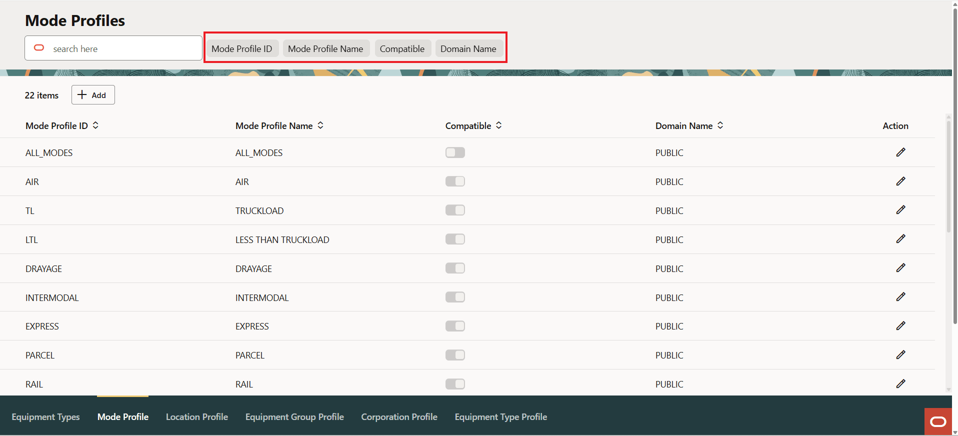958x436 pixels.
Task: Focus the search here field
Action: (x=113, y=48)
